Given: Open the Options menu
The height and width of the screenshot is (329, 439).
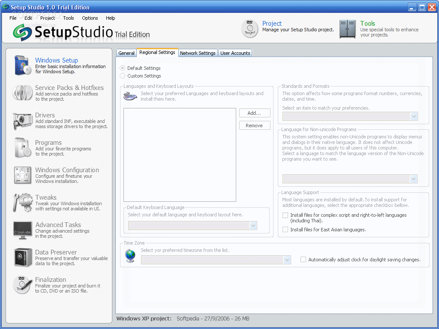Looking at the screenshot, I should [90, 18].
